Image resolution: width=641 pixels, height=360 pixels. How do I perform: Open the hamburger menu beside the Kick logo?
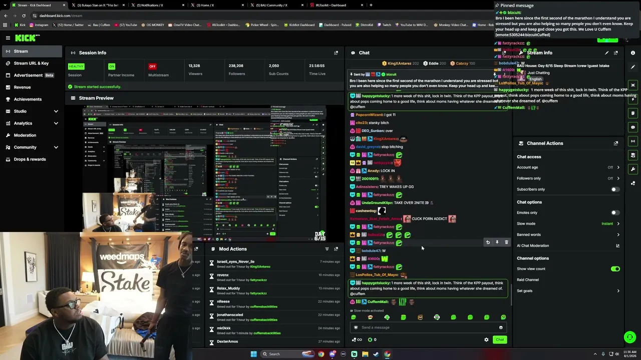coord(8,38)
